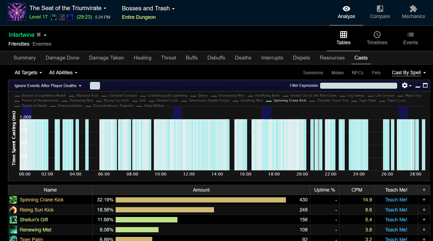Viewport: 433px width, 241px height.
Task: Click the Spinning Crane Kick ability icon
Action: click(x=13, y=200)
